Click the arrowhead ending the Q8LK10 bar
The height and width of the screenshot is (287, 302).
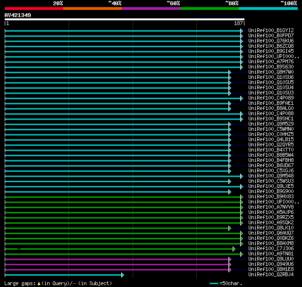tap(230, 228)
